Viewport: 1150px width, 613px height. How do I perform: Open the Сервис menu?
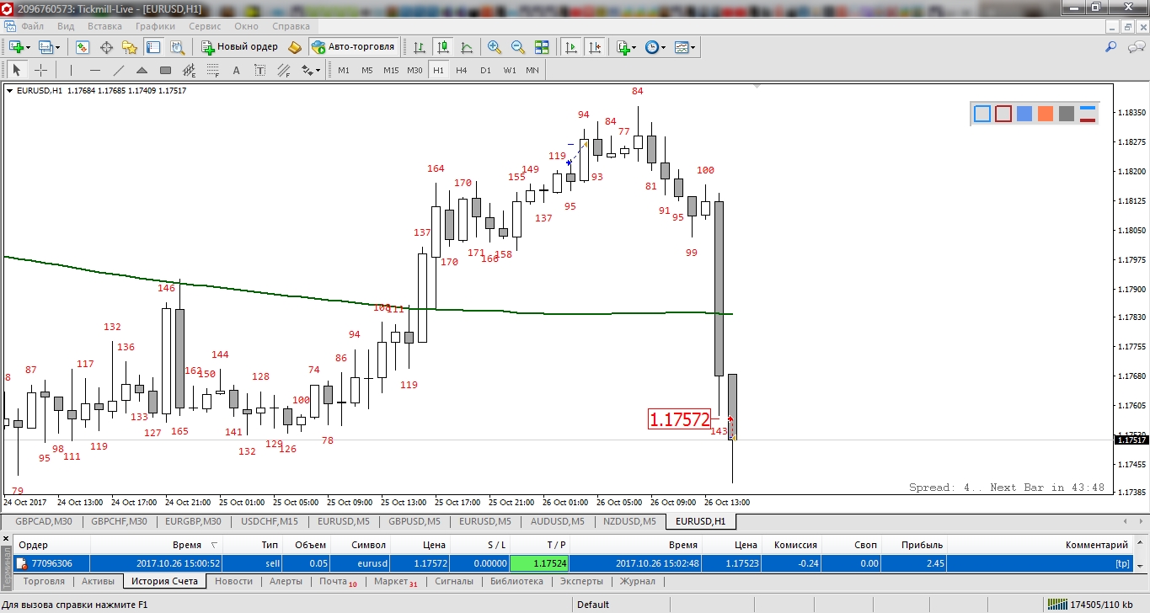205,26
